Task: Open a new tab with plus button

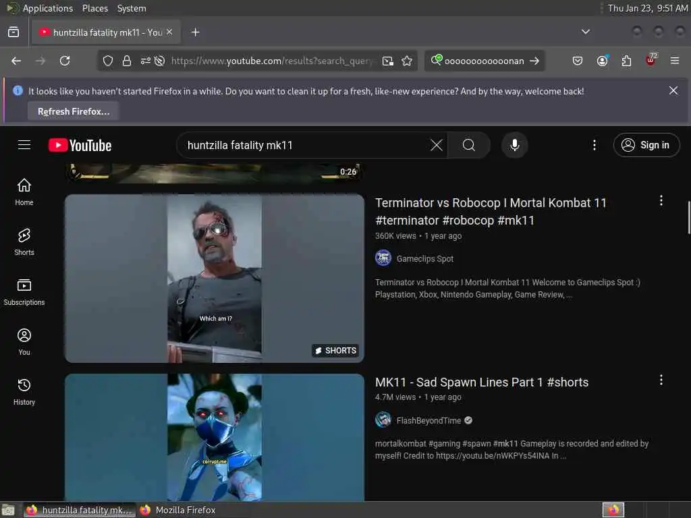Action: [195, 32]
